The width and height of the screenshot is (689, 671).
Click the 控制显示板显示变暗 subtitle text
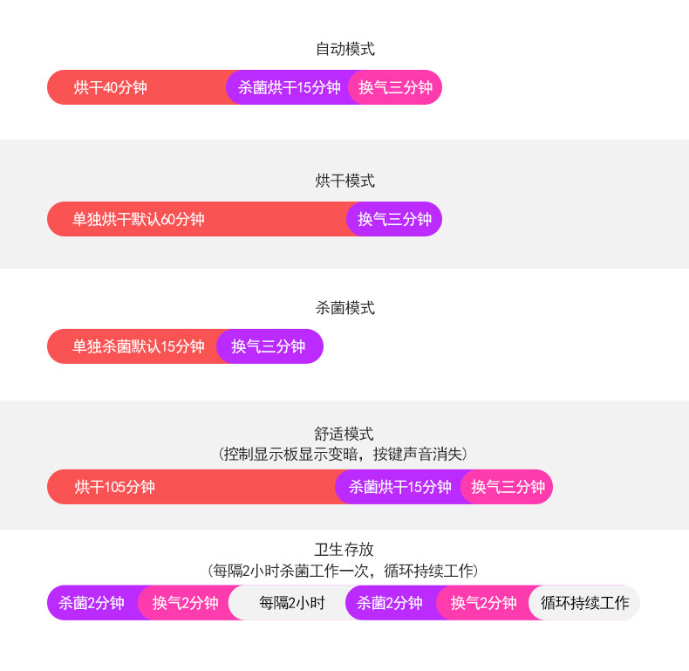[x=288, y=455]
